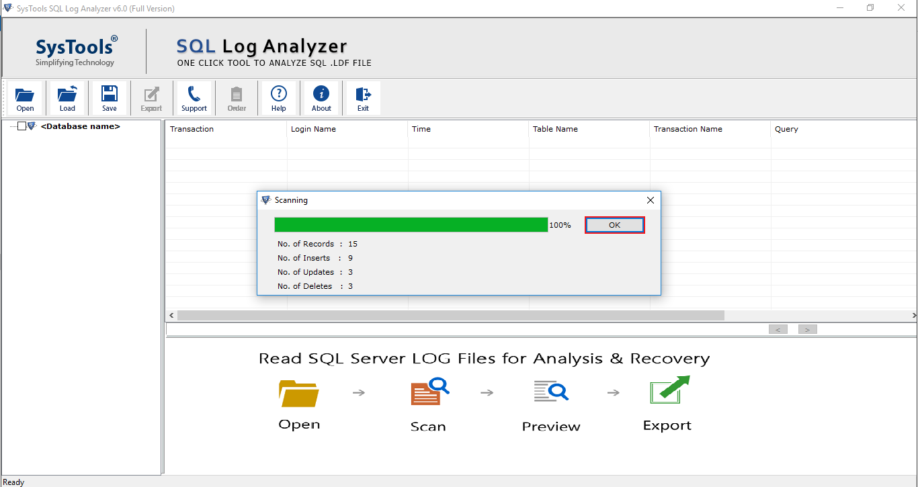Screen dimensions: 918x487
Task: Click the 'No. of Inserts : 9' text
Action: point(315,258)
